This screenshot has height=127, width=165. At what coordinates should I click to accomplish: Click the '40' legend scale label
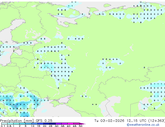click(x=68, y=126)
